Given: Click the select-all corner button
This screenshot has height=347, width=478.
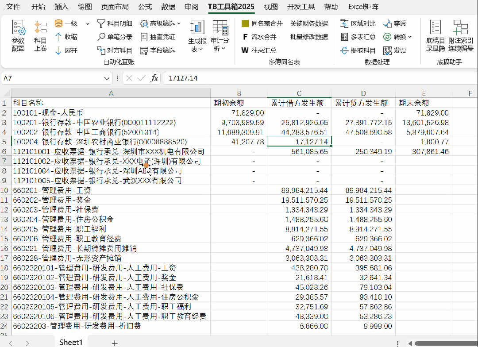Looking at the screenshot, I should click(6, 93).
